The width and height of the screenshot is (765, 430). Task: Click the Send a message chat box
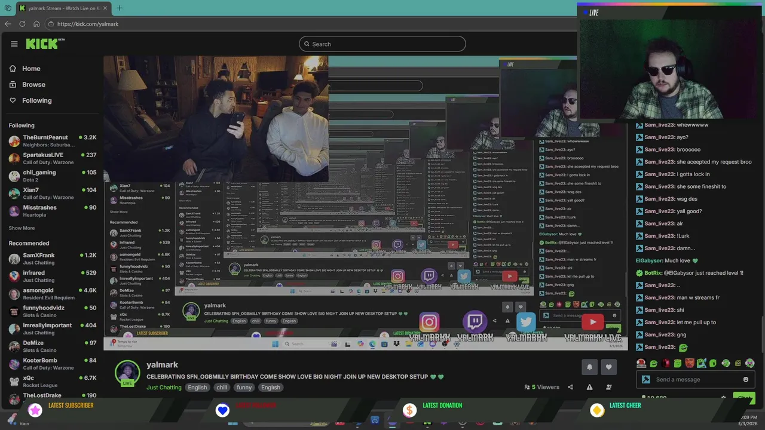pos(696,379)
